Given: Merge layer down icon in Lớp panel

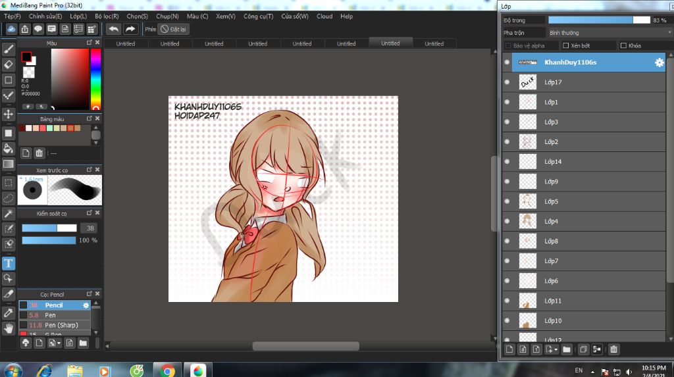Looking at the screenshot, I should click(x=596, y=349).
